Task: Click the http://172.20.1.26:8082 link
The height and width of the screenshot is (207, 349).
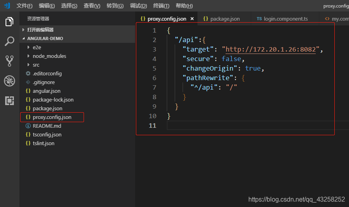Action: pos(271,49)
